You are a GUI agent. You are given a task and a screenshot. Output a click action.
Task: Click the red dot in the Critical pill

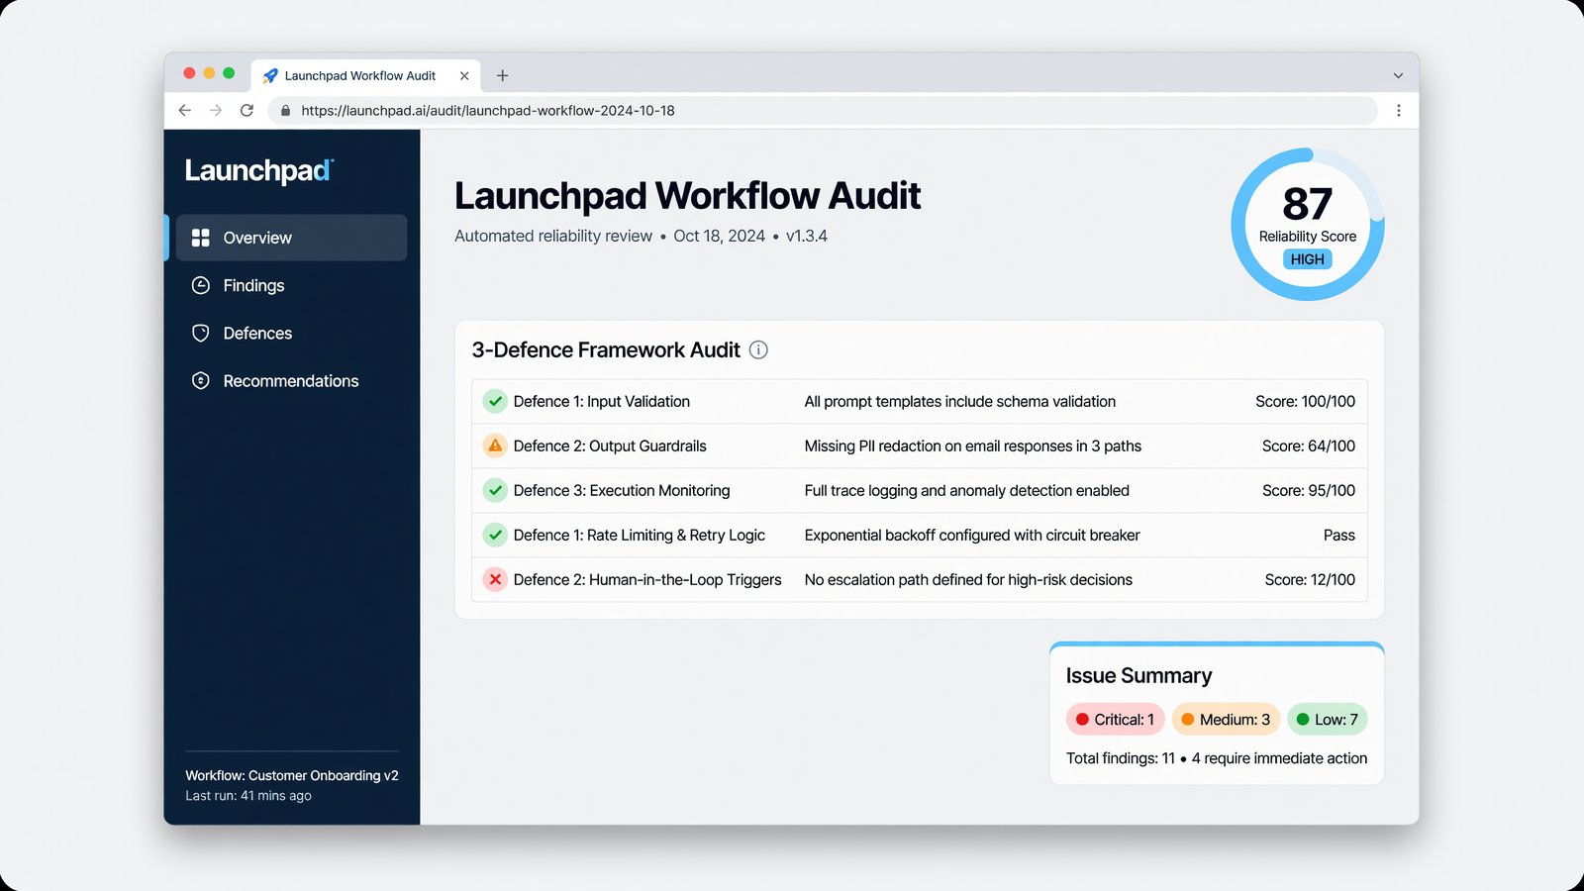point(1082,720)
